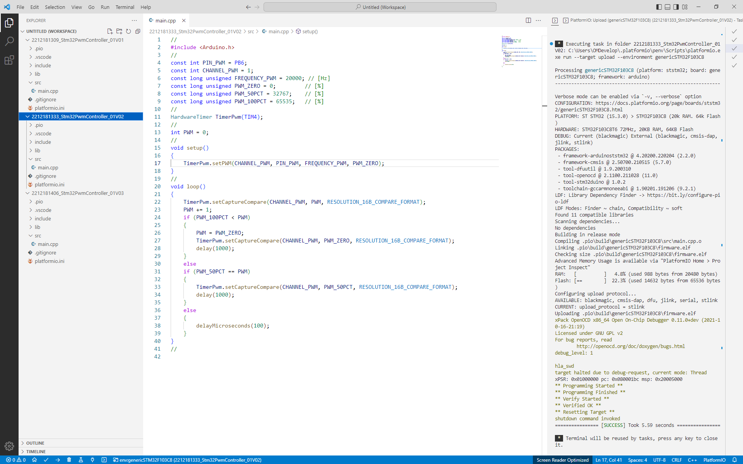The height and width of the screenshot is (464, 743).
Task: Change the CRLF line ending setting
Action: (x=677, y=460)
